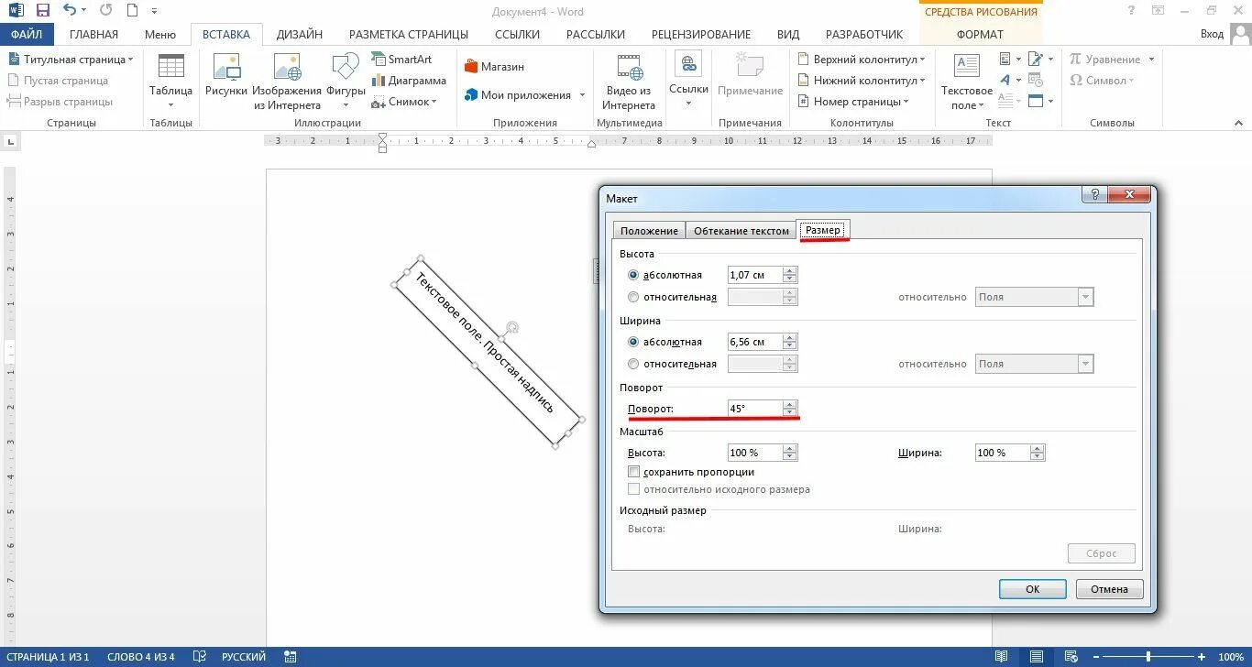This screenshot has width=1252, height=667.
Task: Insert object icon in Текст group
Action: (1038, 101)
